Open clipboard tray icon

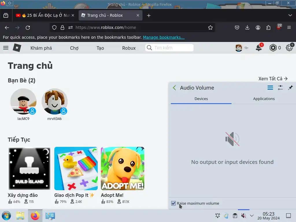pyautogui.click(x=235, y=216)
